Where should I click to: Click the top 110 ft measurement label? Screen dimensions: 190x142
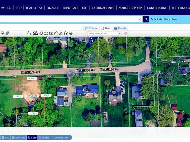click(32, 79)
